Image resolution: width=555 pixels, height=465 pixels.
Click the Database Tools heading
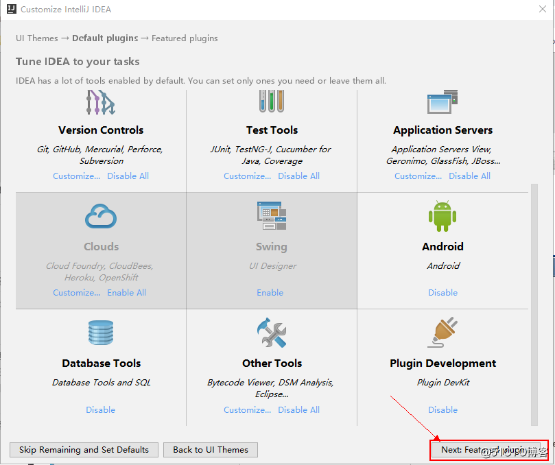pos(102,363)
